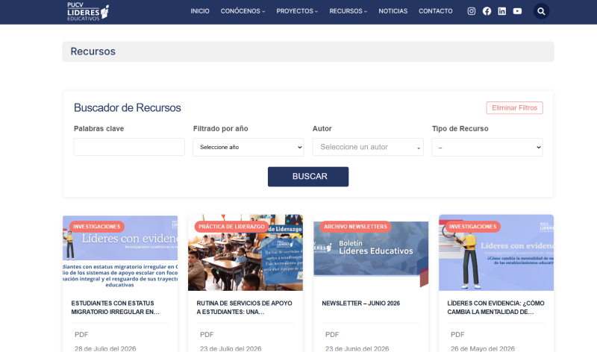
Task: Focus the Palabras clave input field
Action: click(x=129, y=147)
